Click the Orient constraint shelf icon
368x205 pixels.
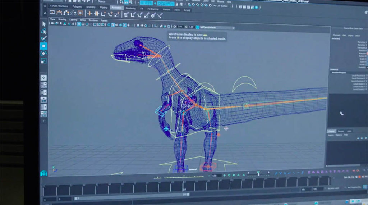(x=140, y=15)
